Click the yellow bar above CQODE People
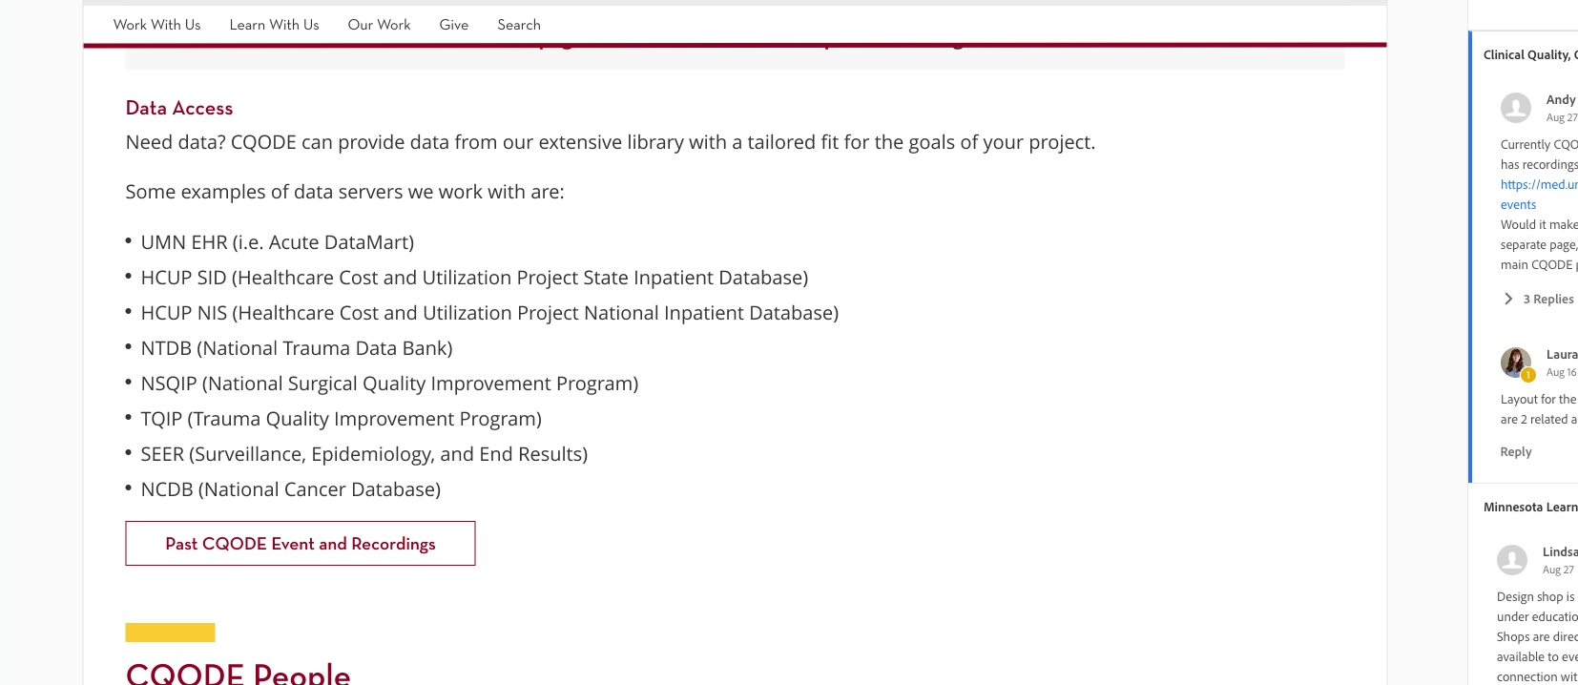Viewport: 1578px width, 685px height. coord(170,633)
